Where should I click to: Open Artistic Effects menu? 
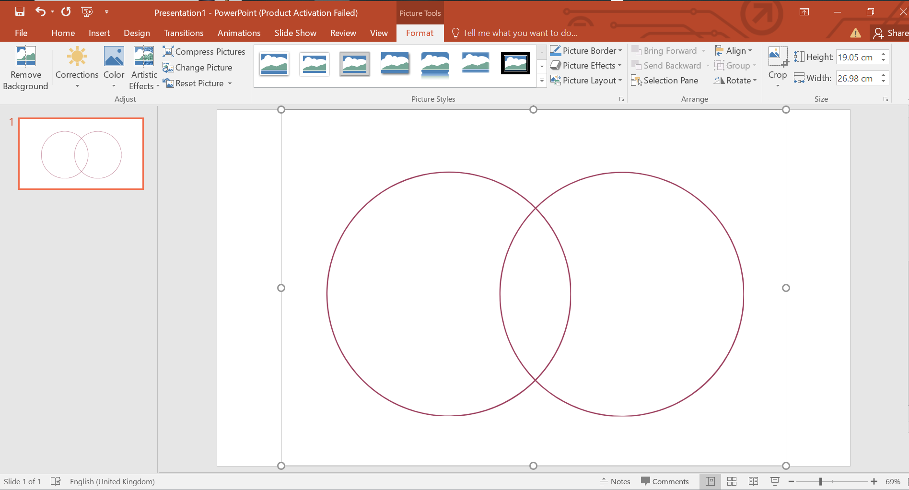point(144,68)
